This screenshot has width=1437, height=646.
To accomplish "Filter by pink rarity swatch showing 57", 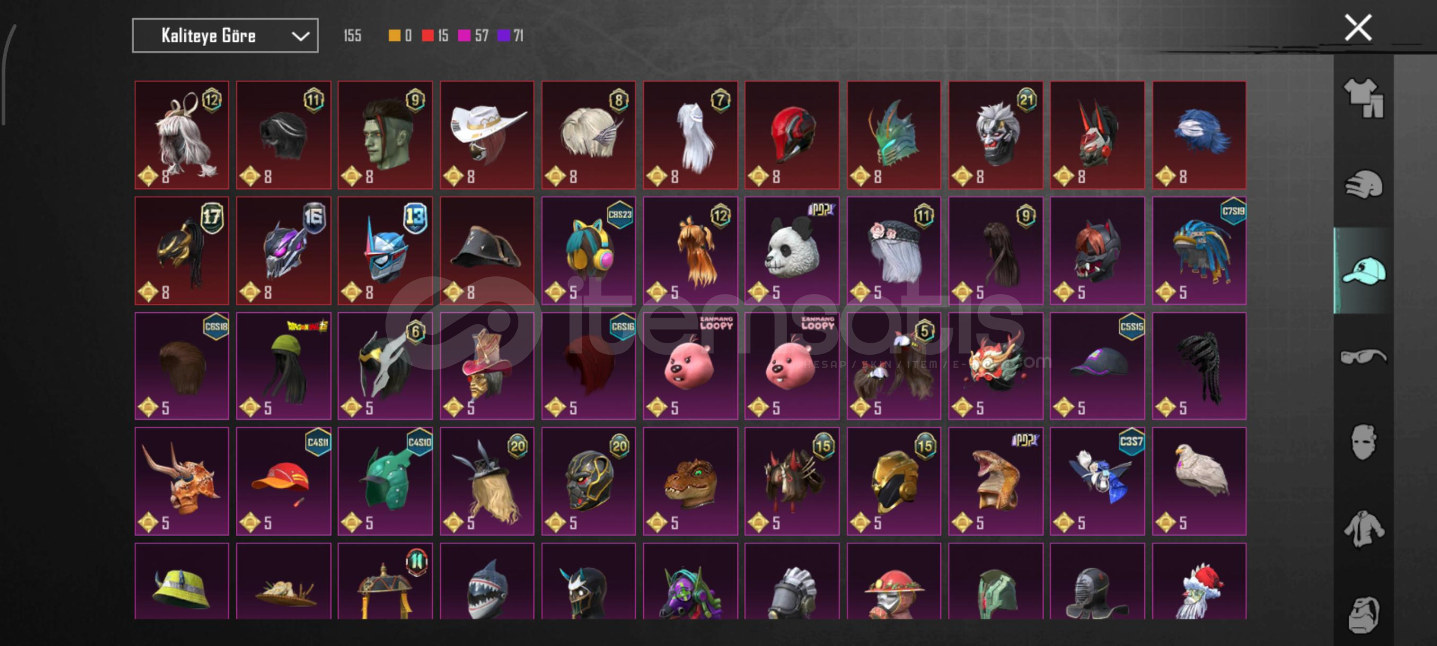I will [x=464, y=36].
